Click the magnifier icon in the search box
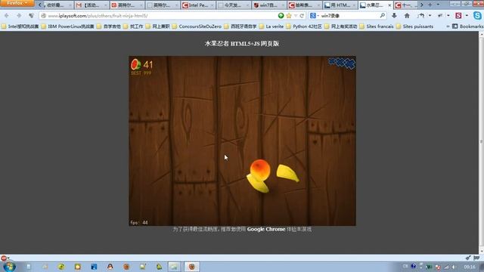Image resolution: width=484 pixels, height=272 pixels. point(382,15)
